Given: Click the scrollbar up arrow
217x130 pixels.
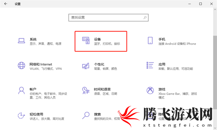Looking at the screenshot, I should (x=215, y=9).
